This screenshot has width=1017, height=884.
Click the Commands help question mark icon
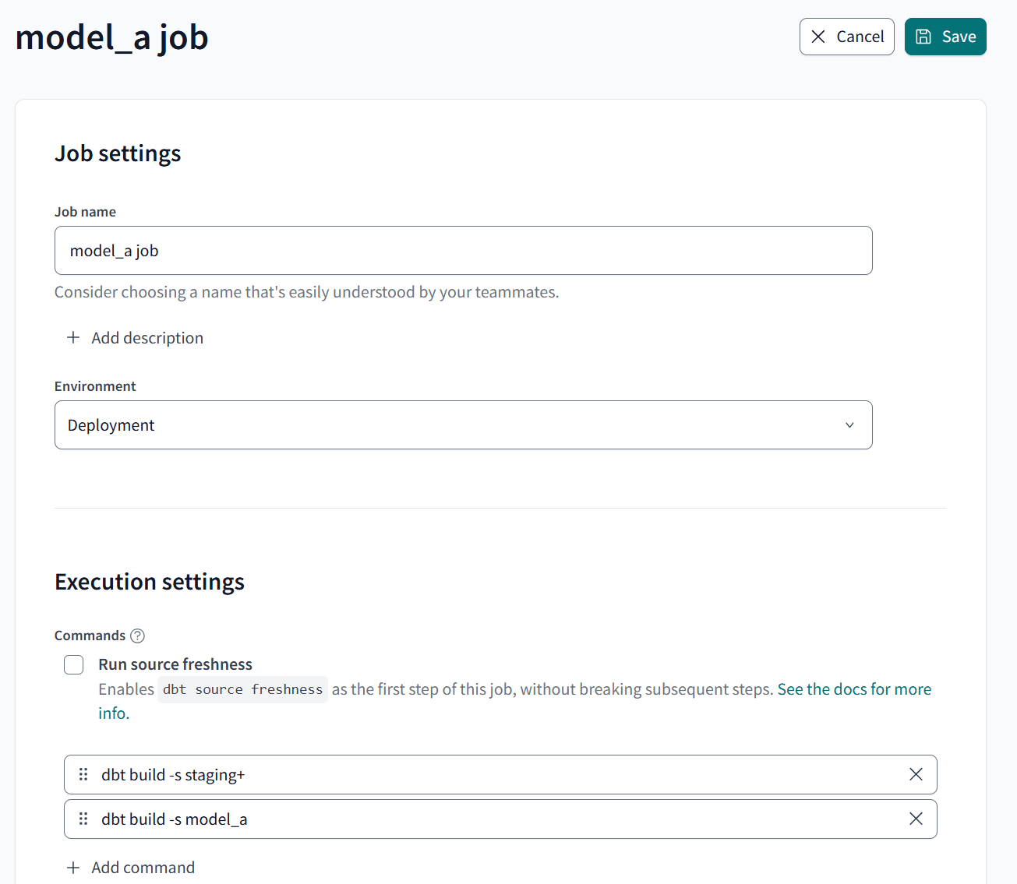click(138, 636)
